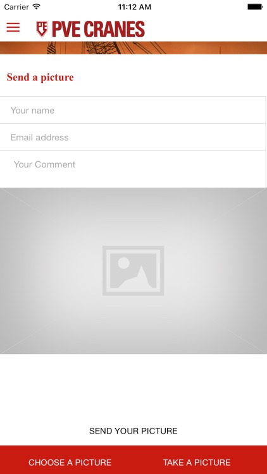The image size is (267, 474).
Task: Tap the 11:12 AM clock
Action: [134, 7]
